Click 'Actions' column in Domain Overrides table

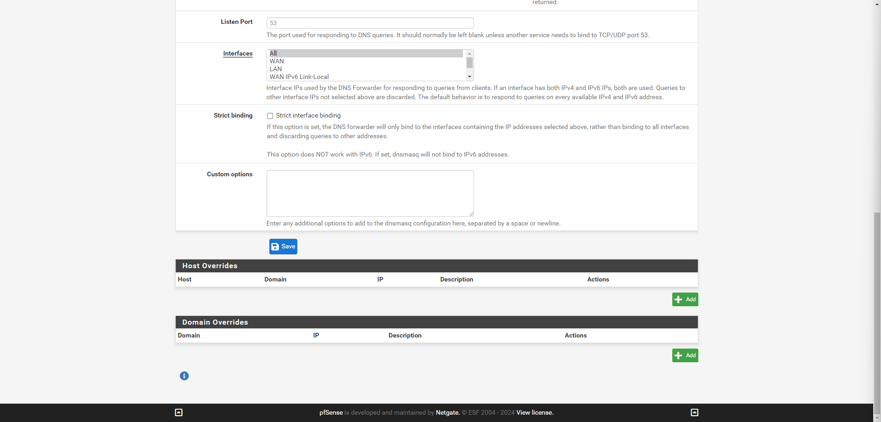coord(575,335)
